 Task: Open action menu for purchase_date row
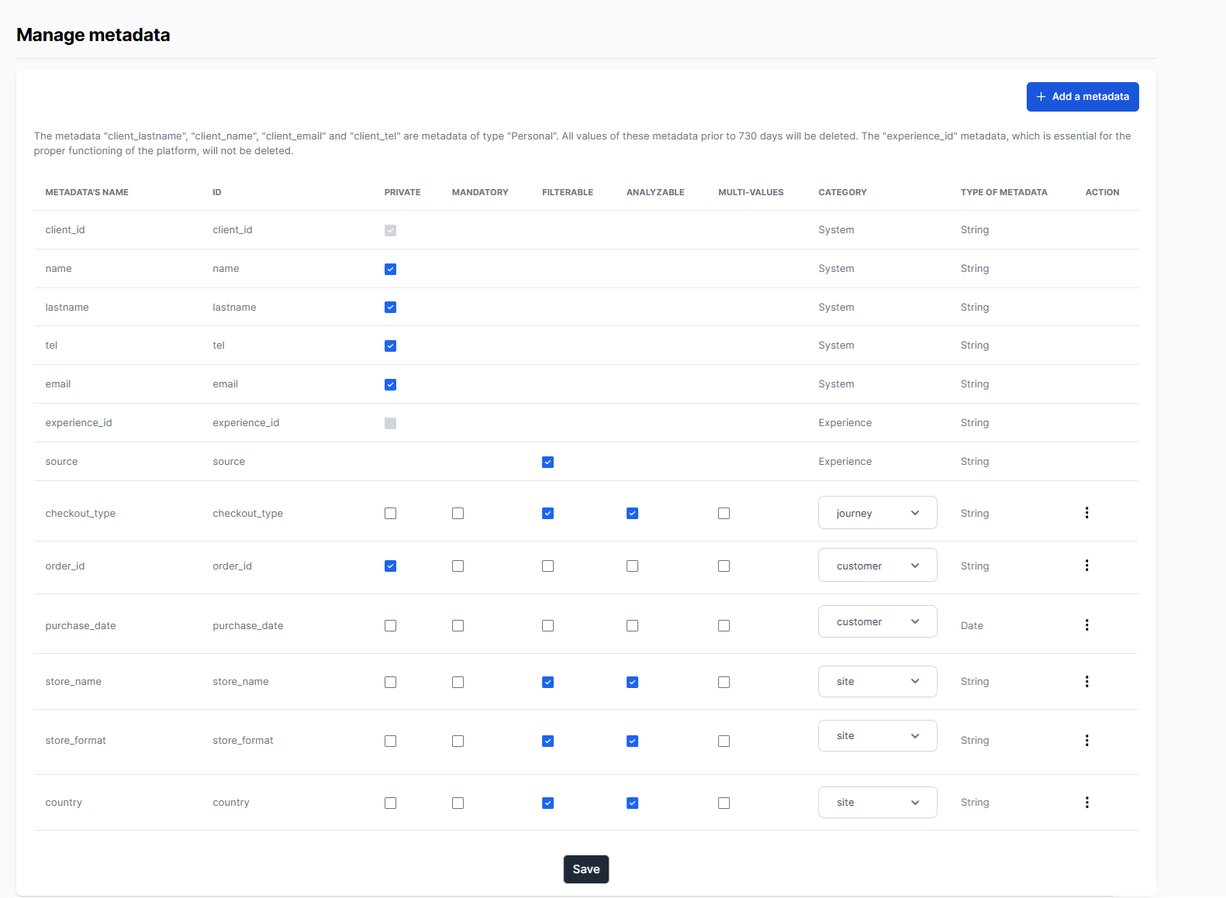(x=1086, y=625)
